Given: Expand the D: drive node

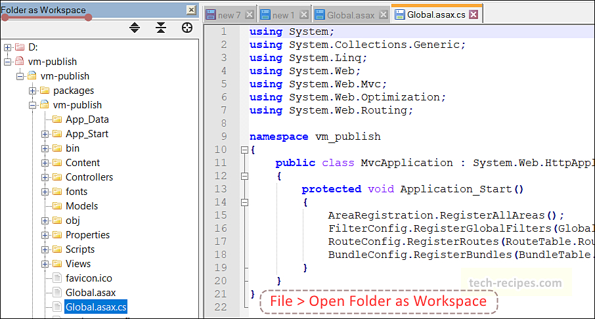Looking at the screenshot, I should (x=7, y=47).
